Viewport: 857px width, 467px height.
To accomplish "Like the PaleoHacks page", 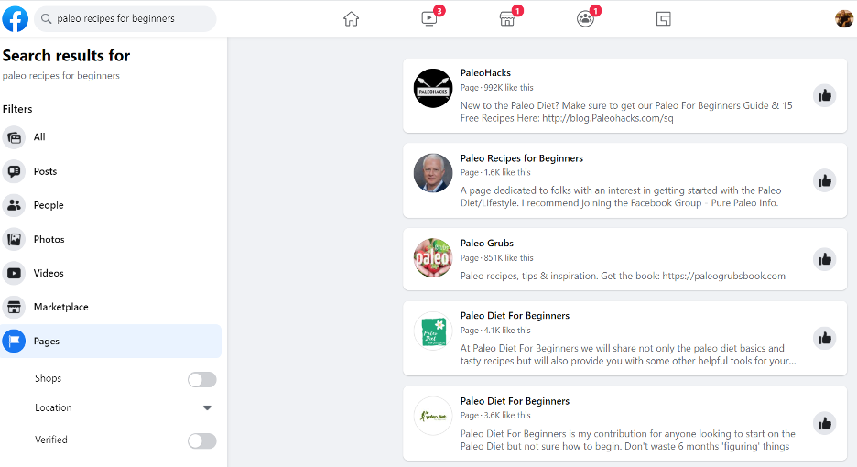I will [x=824, y=96].
